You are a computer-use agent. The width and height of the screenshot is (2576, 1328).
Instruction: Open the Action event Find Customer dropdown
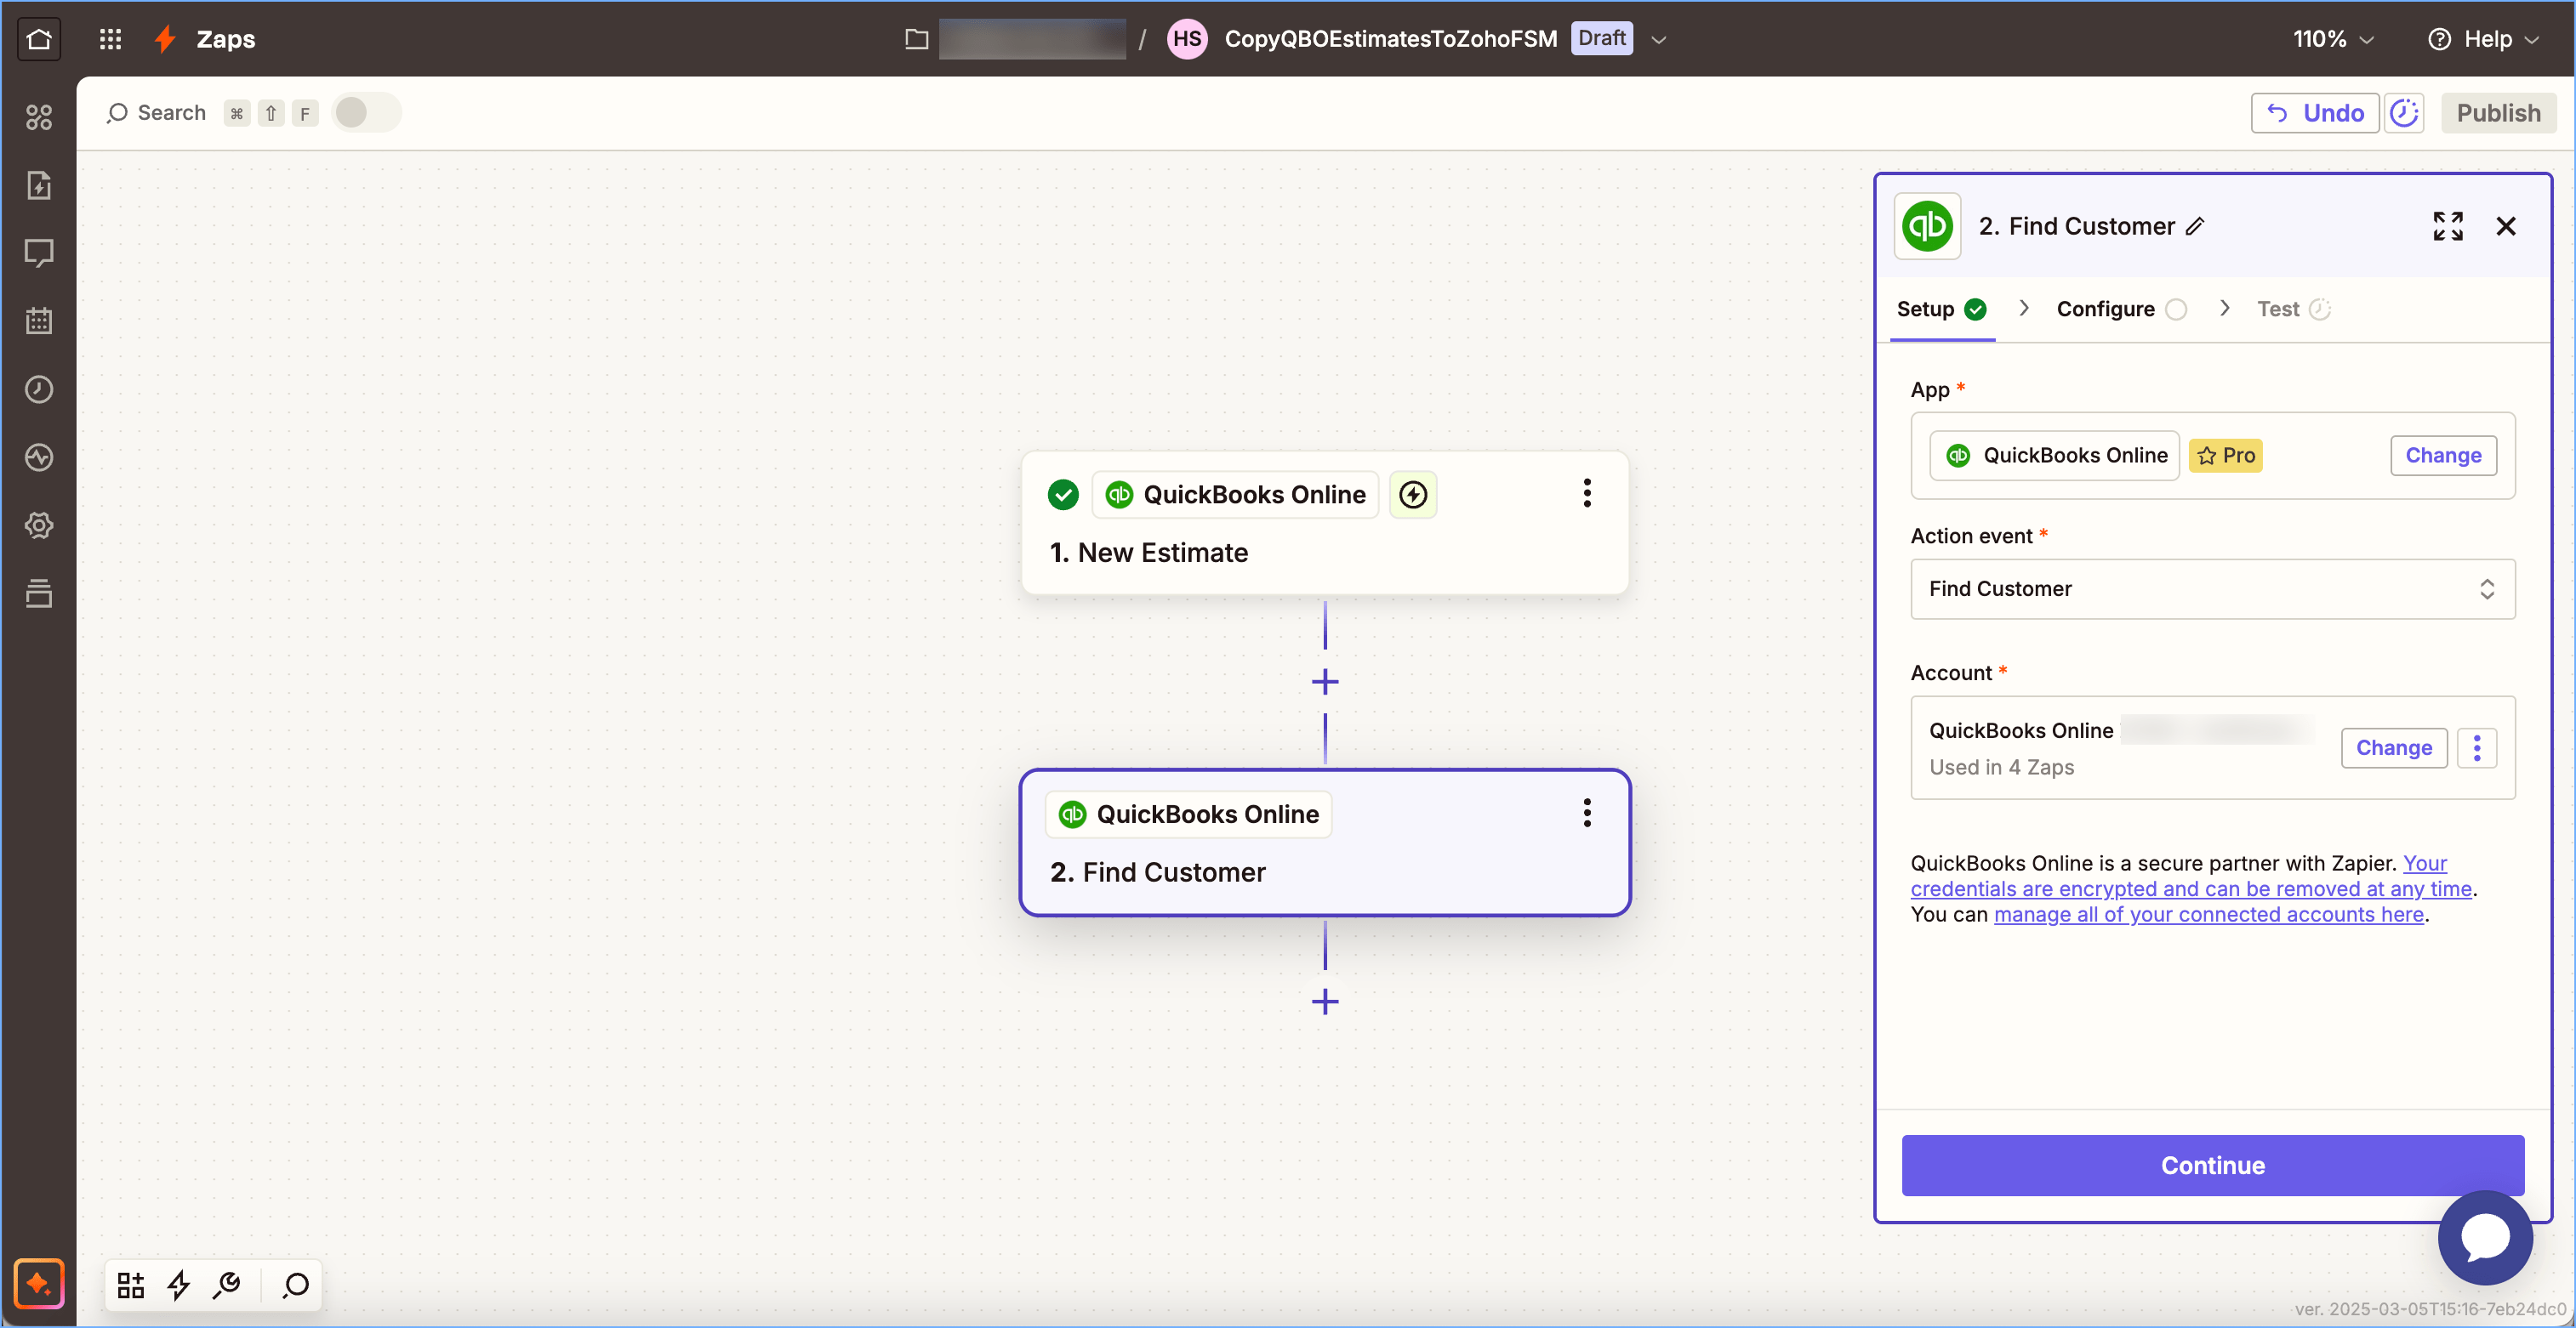[x=2212, y=588]
